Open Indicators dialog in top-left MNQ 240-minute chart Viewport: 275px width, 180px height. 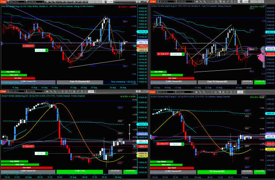point(78,2)
